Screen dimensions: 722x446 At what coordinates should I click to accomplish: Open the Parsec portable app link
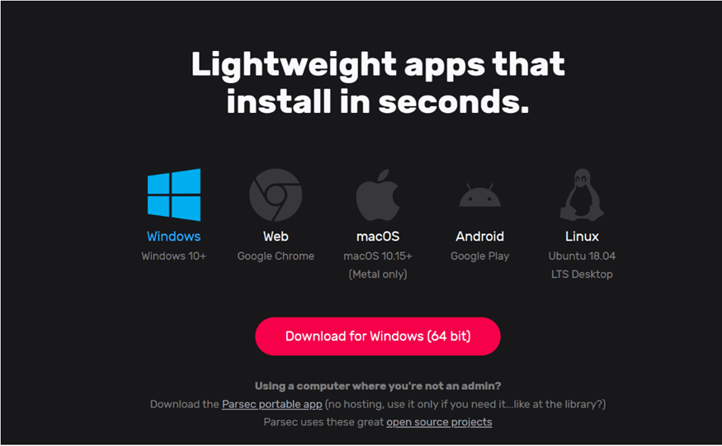pyautogui.click(x=272, y=404)
